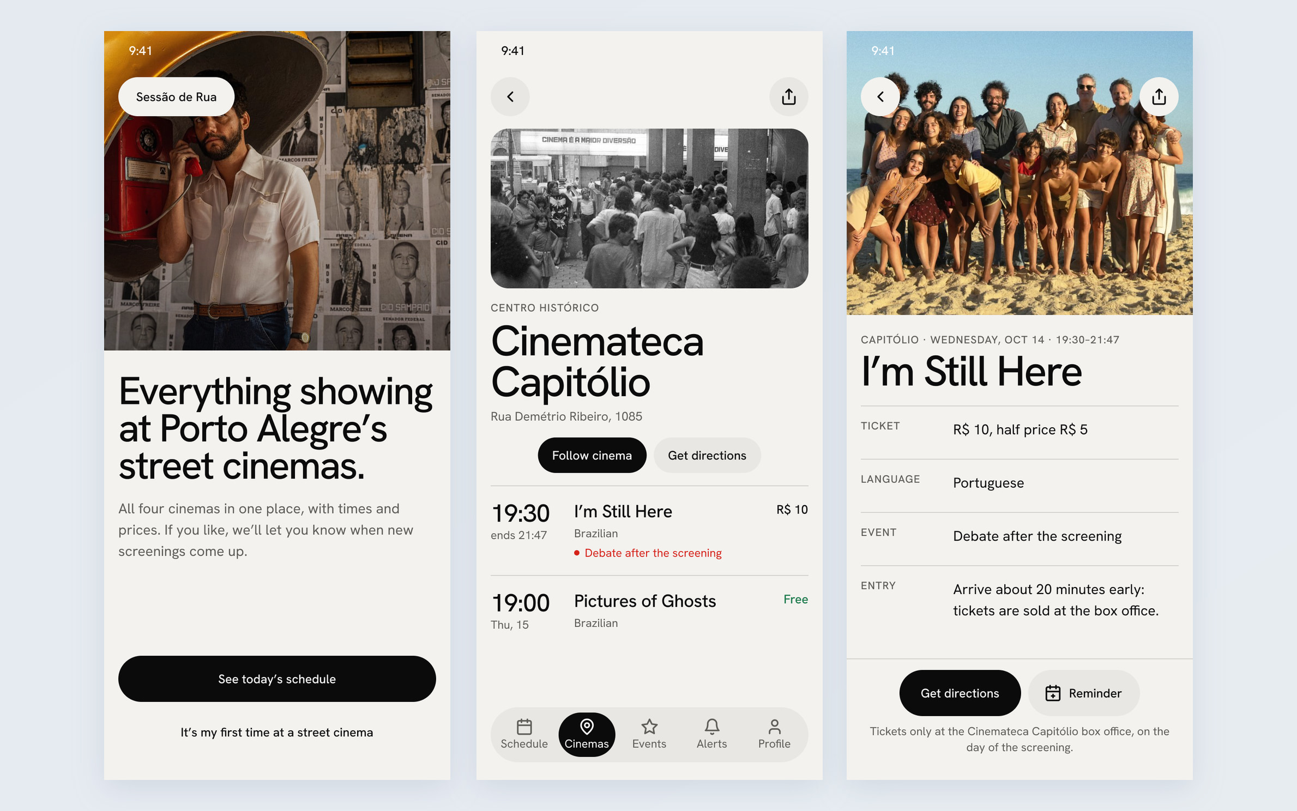Open the 19:30 I'm Still Here screening

(x=649, y=530)
